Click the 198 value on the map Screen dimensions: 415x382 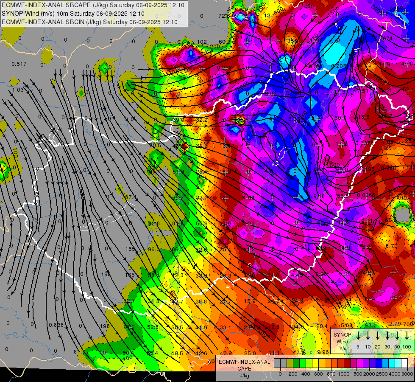point(106,274)
